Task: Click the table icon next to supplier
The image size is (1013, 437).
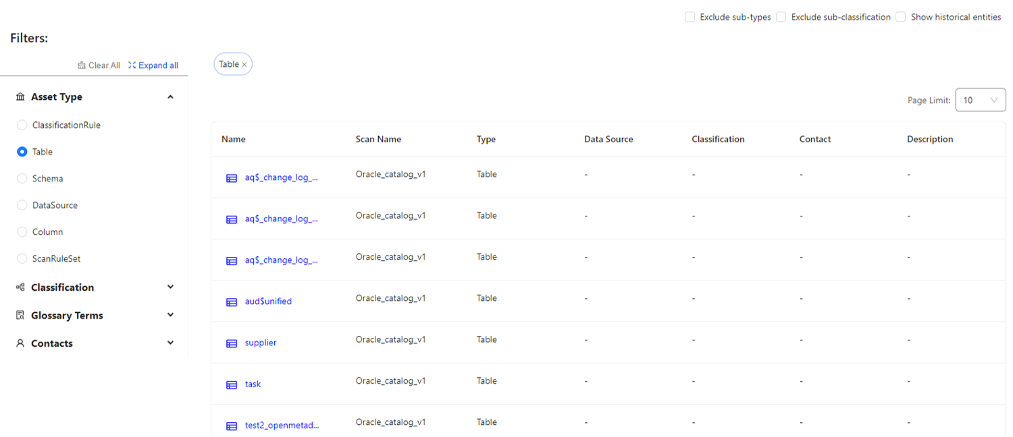Action: tap(232, 343)
